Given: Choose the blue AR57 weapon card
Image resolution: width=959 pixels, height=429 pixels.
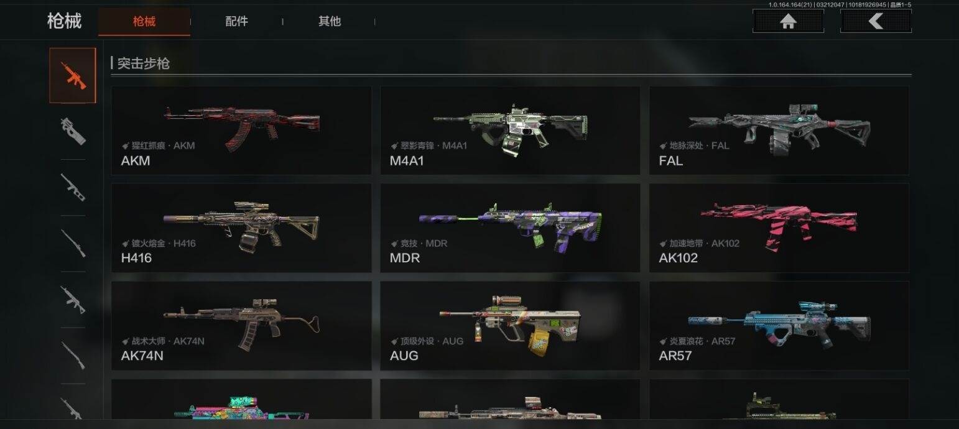Looking at the screenshot, I should 779,326.
